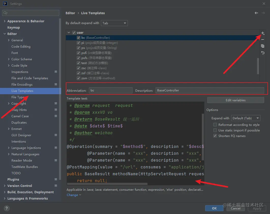270x214 pixels.
Task: Toggle the psfs template checkbox
Action: 79,58
